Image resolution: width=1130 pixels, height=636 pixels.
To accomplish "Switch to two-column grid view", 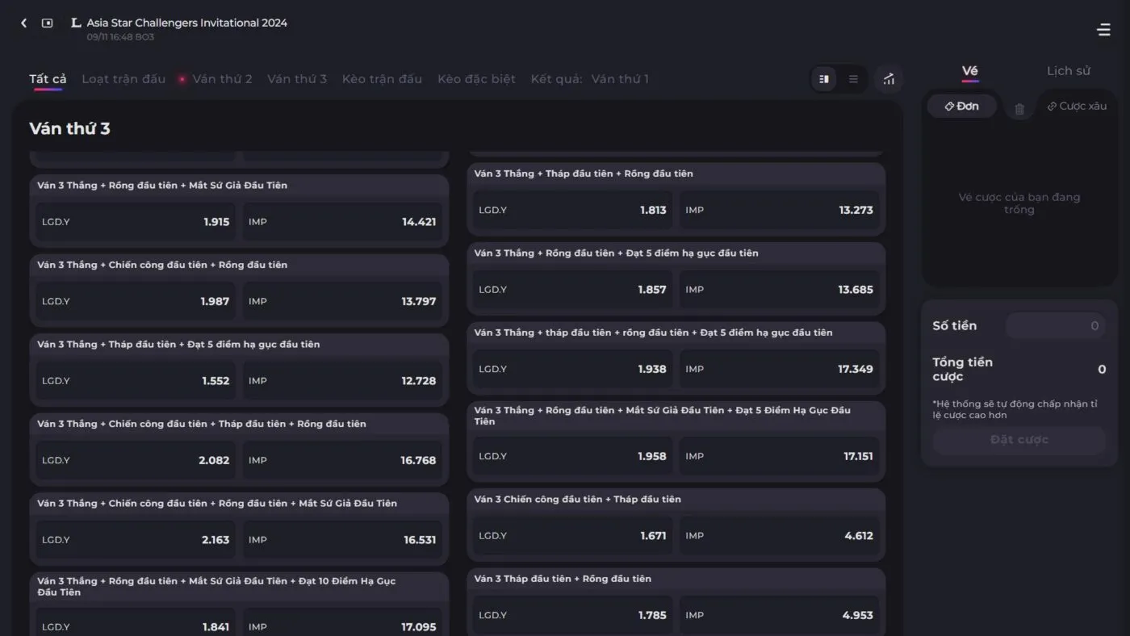I will point(824,79).
